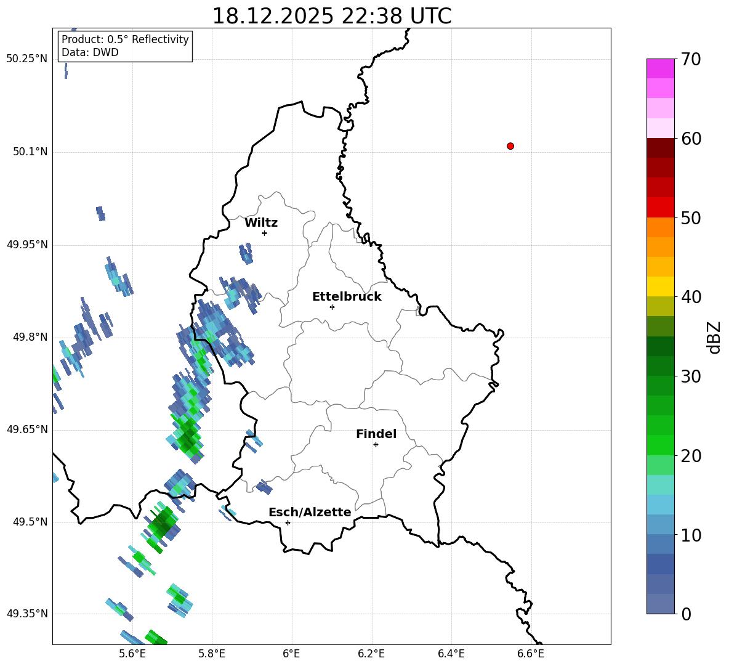This screenshot has height=666, width=729.
Task: Click the dark maroon colorbar segment below 60
Action: click(660, 148)
